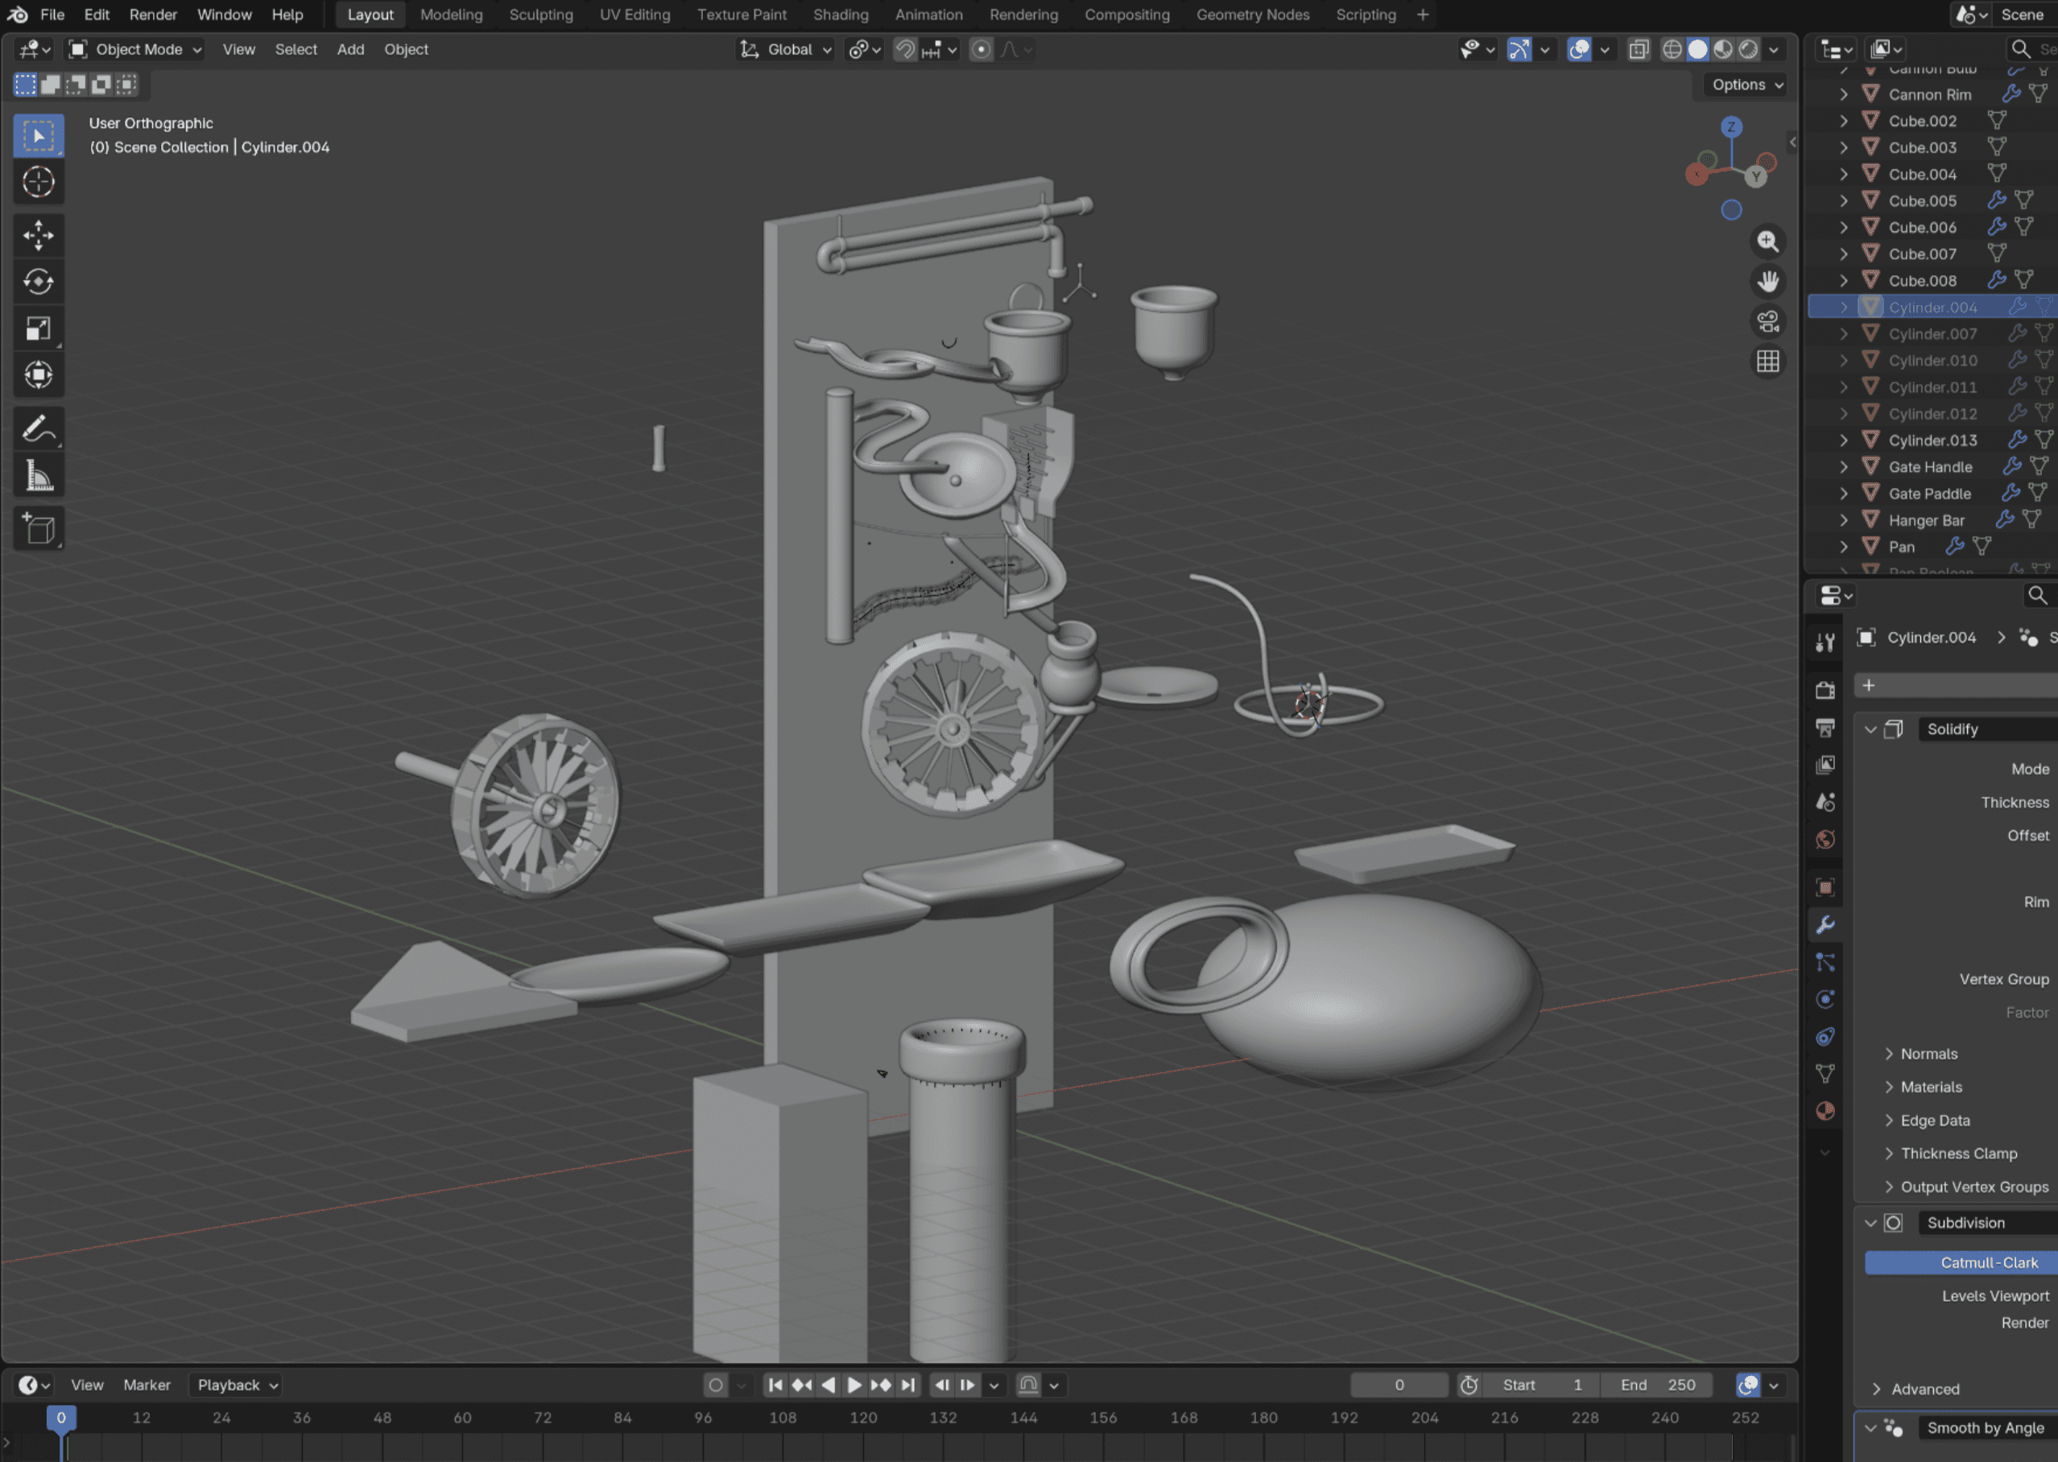Screen dimensions: 2058x1462
Task: Click frame 120 on the timeline
Action: tap(862, 1417)
